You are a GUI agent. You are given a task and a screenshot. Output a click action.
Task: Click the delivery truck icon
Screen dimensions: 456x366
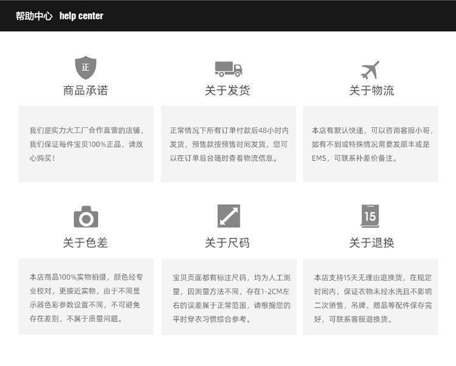point(228,69)
